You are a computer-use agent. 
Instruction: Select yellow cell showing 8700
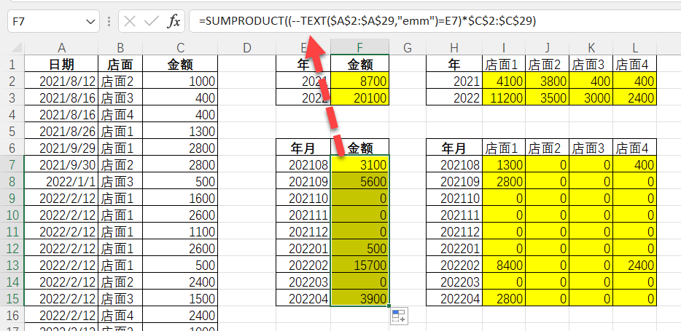359,81
